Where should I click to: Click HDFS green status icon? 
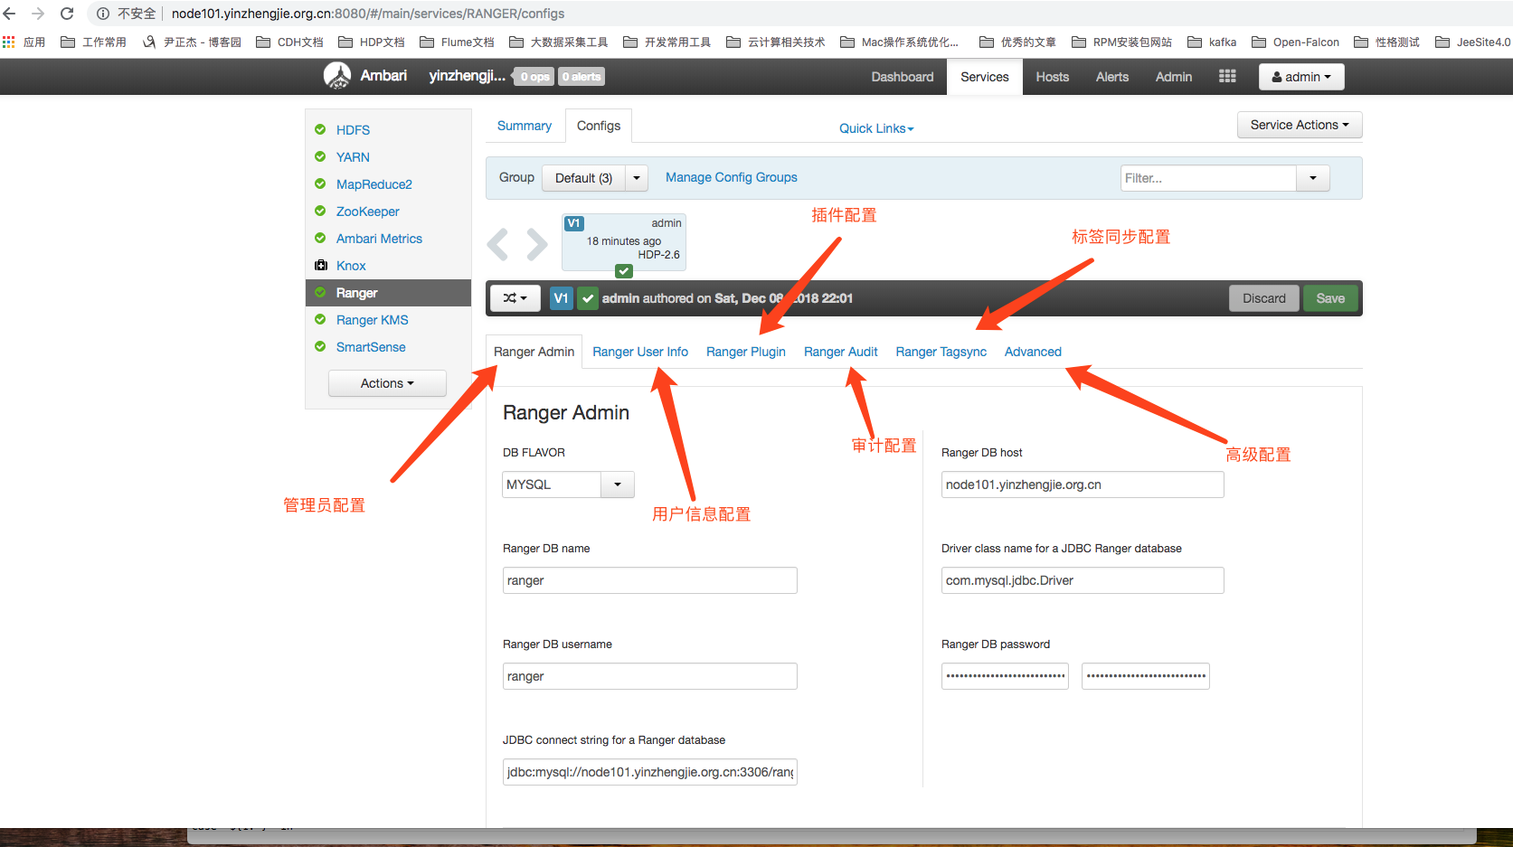pyautogui.click(x=320, y=129)
